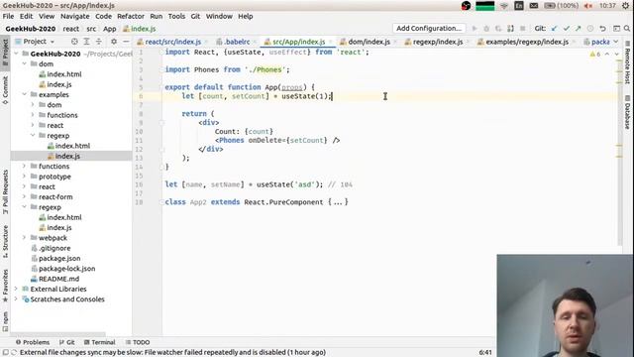Click Add Configuration button

click(x=429, y=29)
